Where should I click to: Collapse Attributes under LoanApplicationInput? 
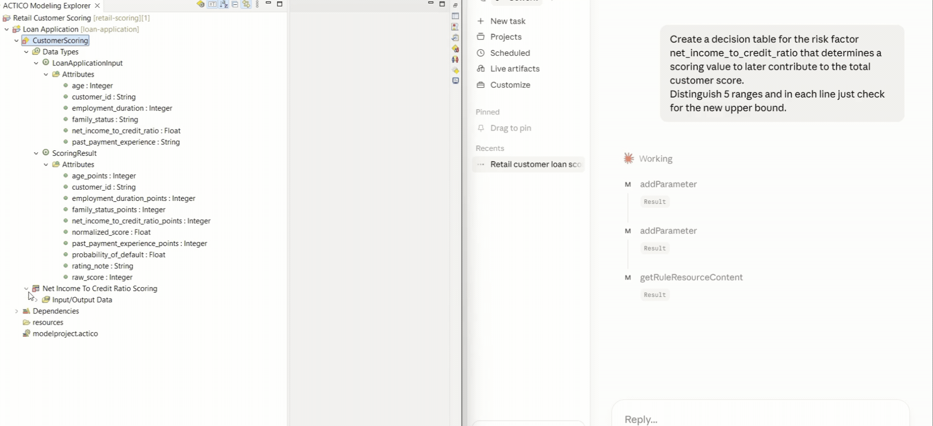coord(46,74)
